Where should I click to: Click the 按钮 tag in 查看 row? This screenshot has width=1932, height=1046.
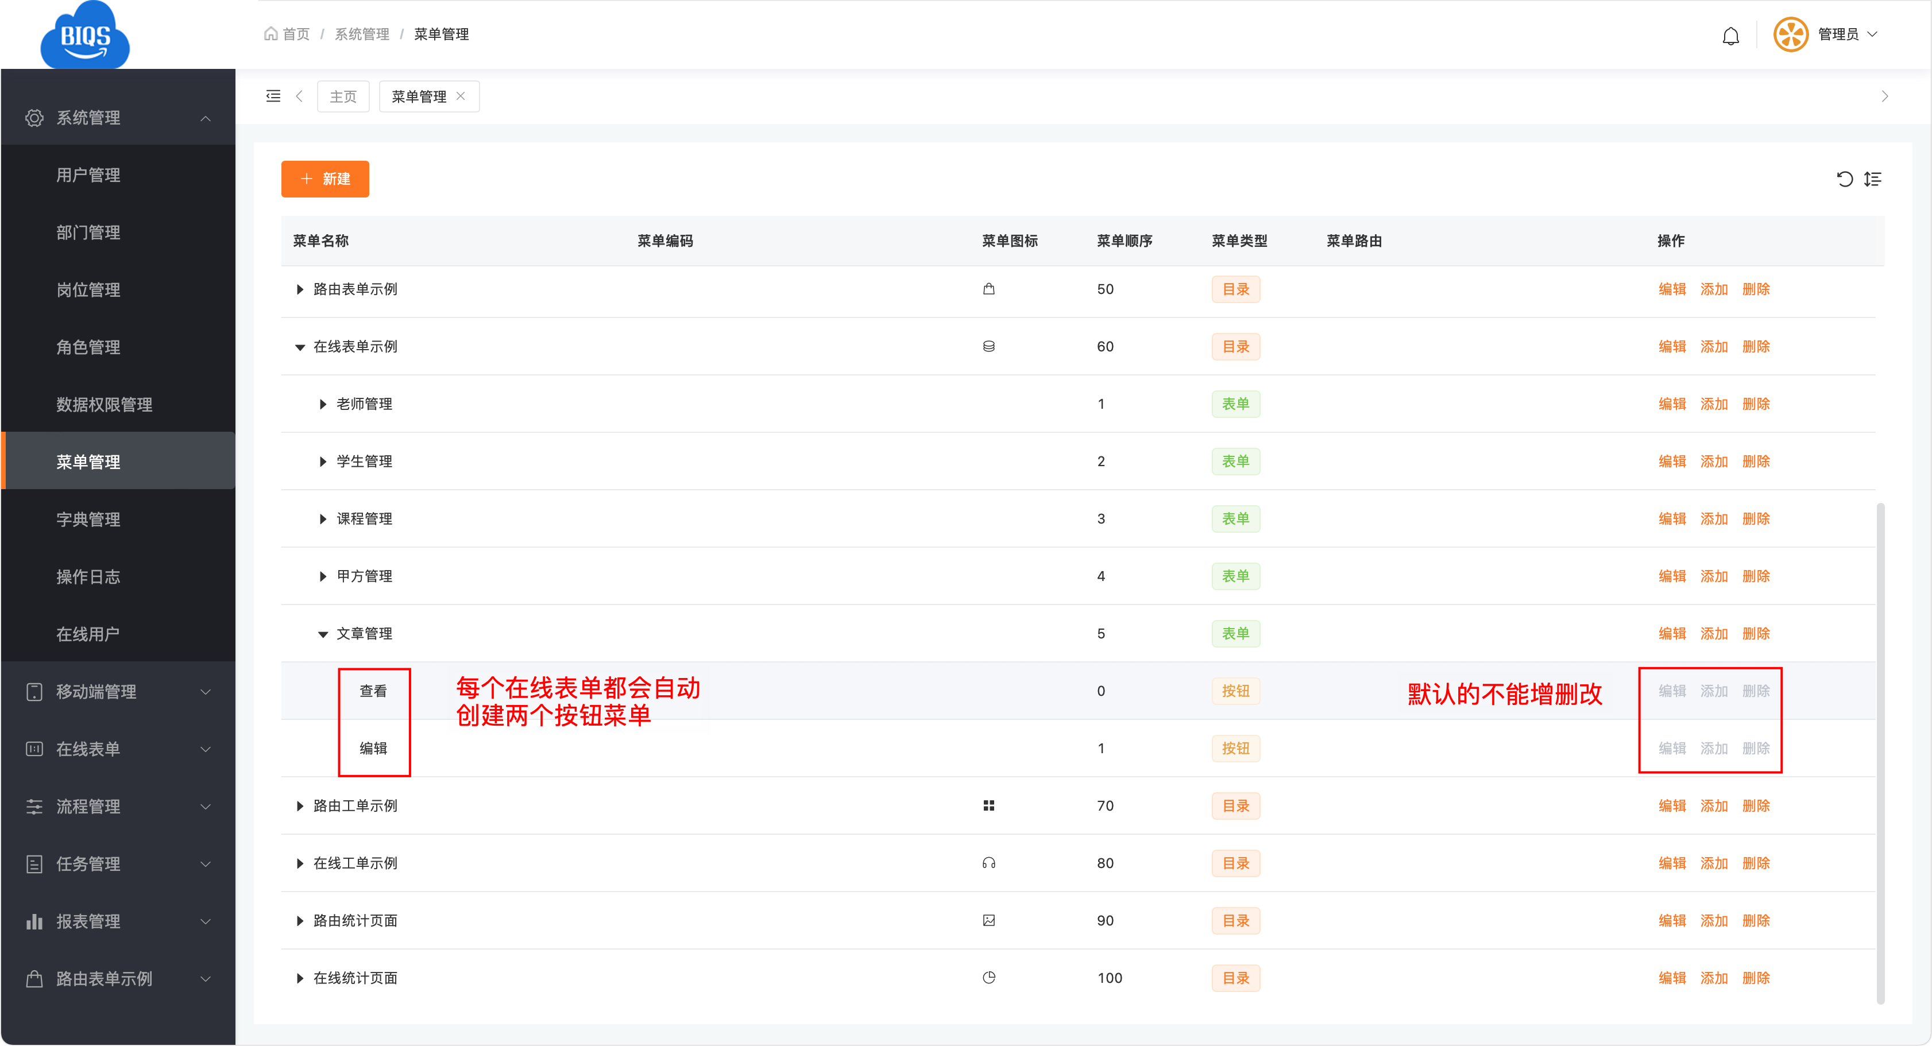point(1235,691)
